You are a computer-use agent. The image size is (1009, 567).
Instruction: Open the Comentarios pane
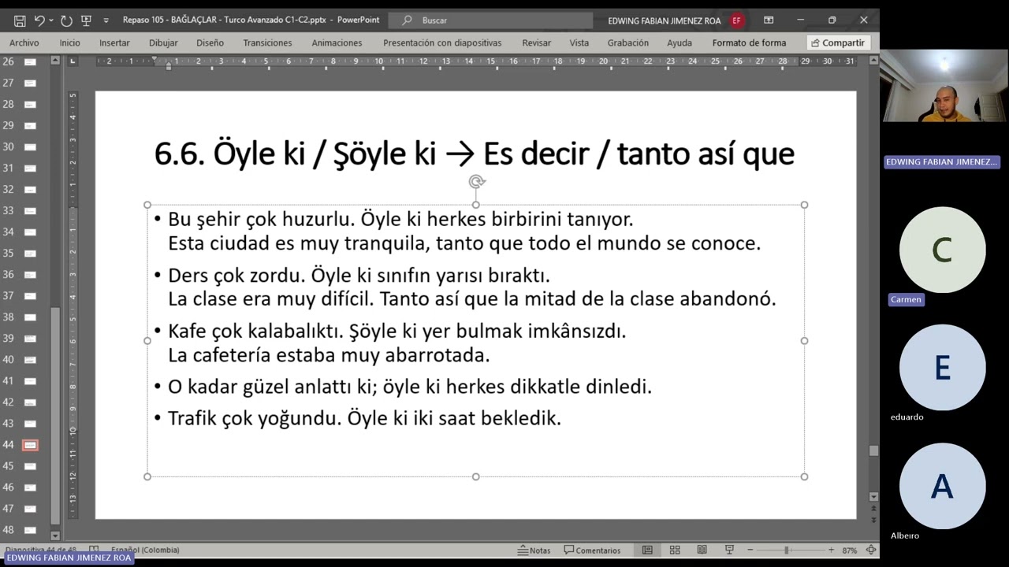592,550
